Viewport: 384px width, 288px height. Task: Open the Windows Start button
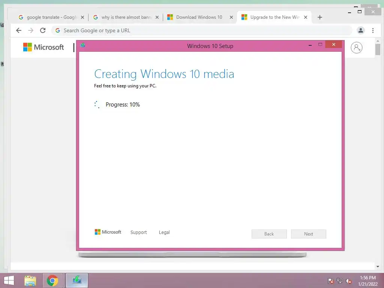9,280
